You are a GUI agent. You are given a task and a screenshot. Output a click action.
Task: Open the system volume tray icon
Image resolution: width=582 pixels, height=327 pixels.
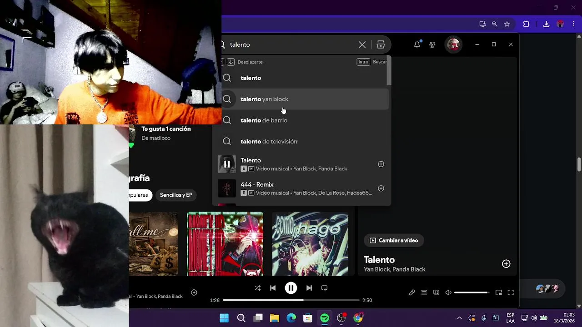point(533,318)
